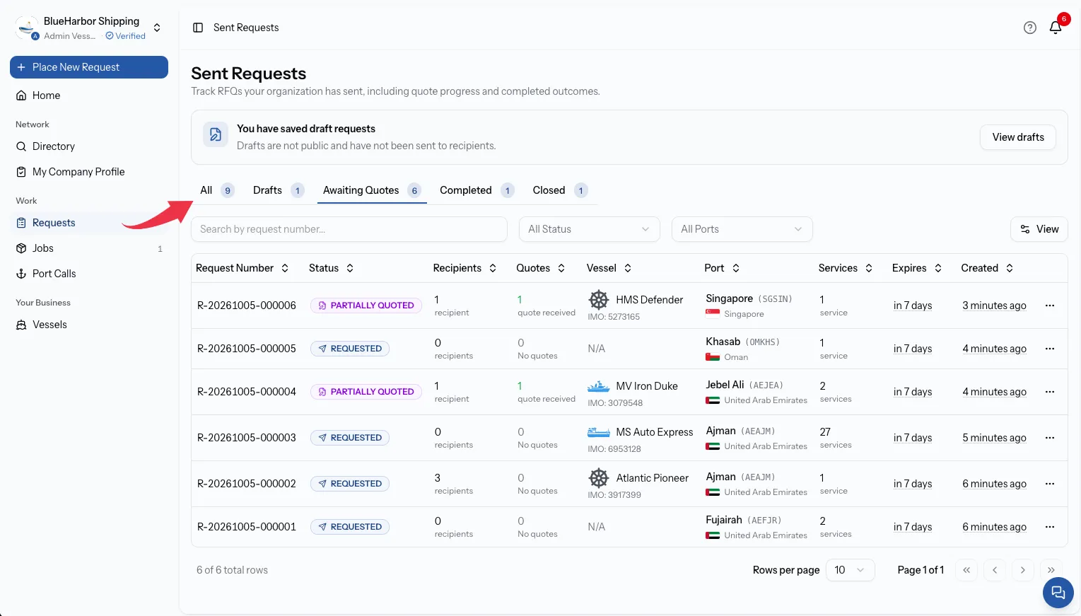Sort by Request Number column
This screenshot has height=616, width=1081.
coord(243,268)
